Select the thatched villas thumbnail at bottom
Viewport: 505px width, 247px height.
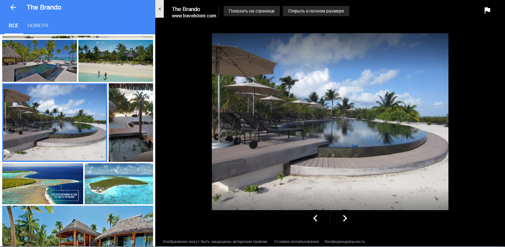[x=78, y=226]
